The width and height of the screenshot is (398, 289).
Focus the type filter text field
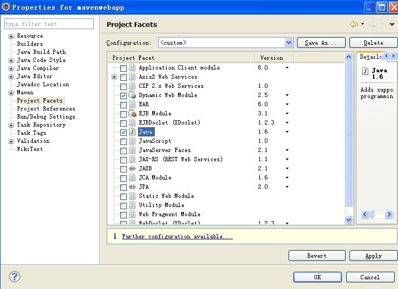pyautogui.click(x=49, y=24)
